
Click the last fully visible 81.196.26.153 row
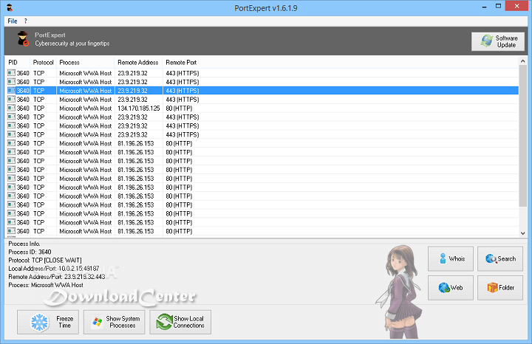click(x=262, y=231)
